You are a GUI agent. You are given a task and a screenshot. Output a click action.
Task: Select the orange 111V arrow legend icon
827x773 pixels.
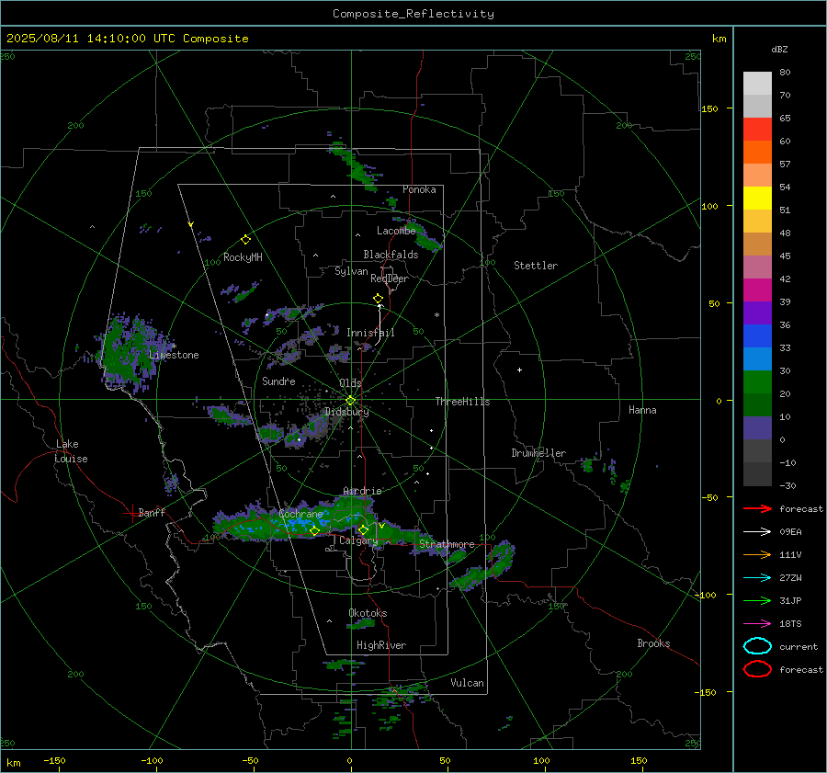pyautogui.click(x=757, y=554)
